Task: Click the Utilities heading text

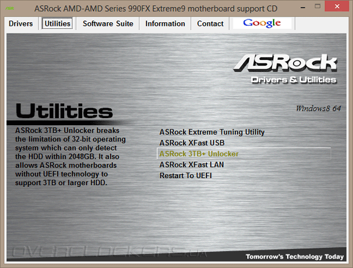Action: pyautogui.click(x=64, y=111)
